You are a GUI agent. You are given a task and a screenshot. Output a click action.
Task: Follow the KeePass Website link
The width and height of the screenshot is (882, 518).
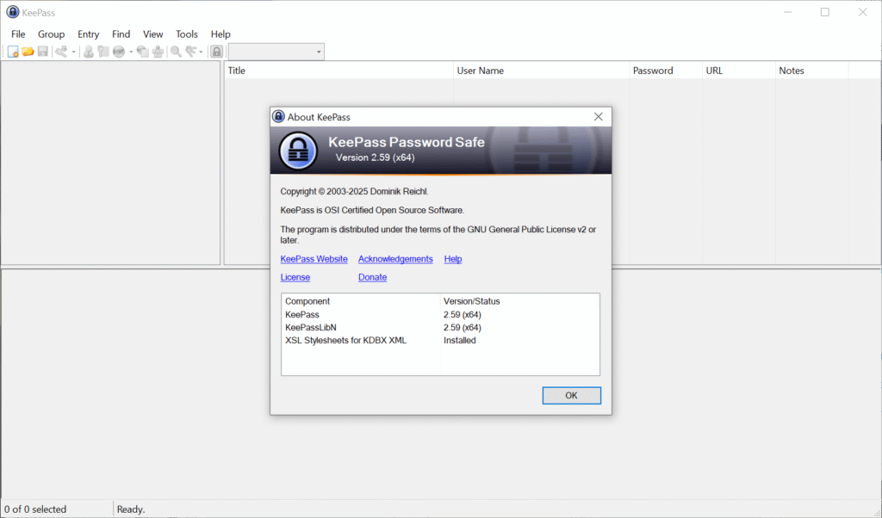coord(314,259)
